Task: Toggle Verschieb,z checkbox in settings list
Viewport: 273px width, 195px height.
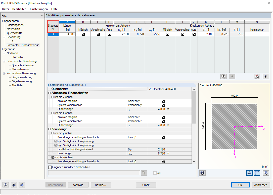Action: [163, 121]
